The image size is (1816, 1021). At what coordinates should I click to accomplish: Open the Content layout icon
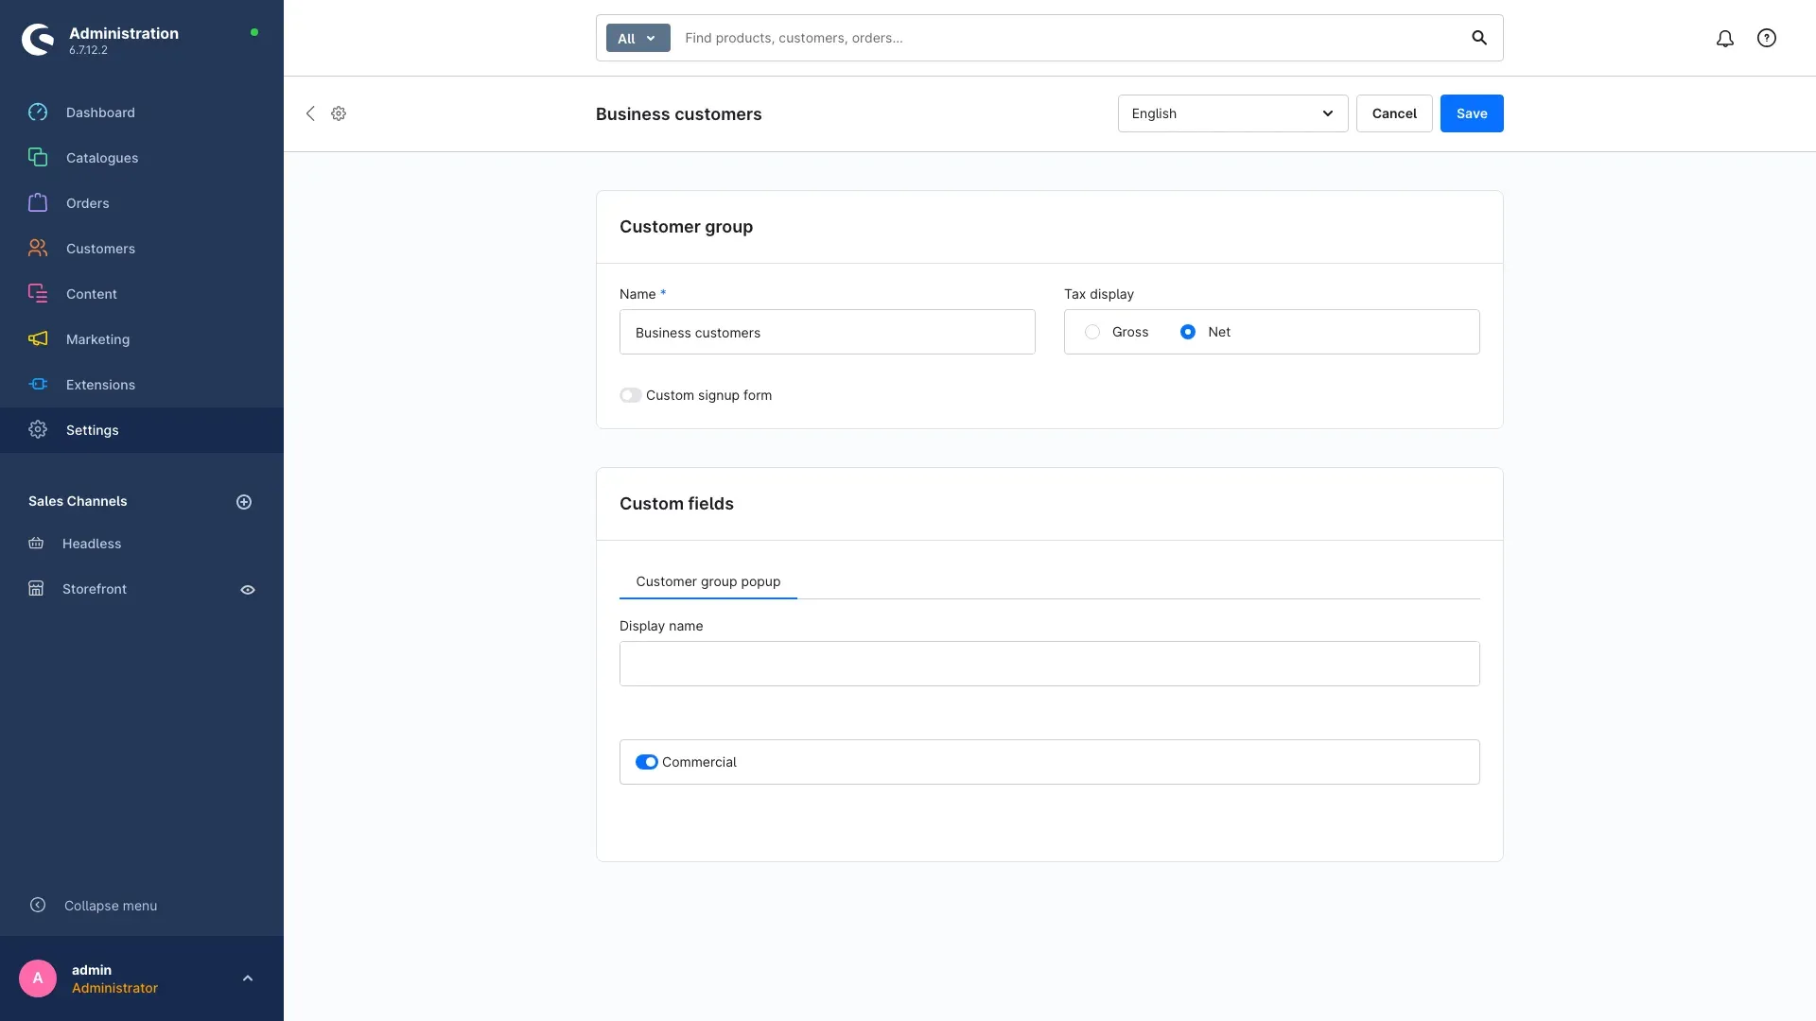pyautogui.click(x=38, y=294)
